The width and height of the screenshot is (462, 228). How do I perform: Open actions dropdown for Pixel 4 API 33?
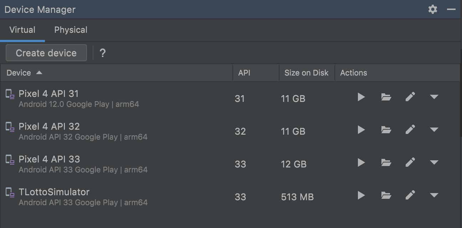434,162
